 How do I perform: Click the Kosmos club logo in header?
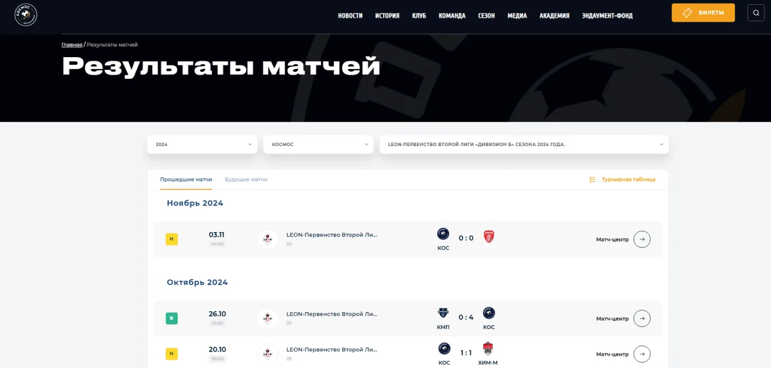(26, 15)
